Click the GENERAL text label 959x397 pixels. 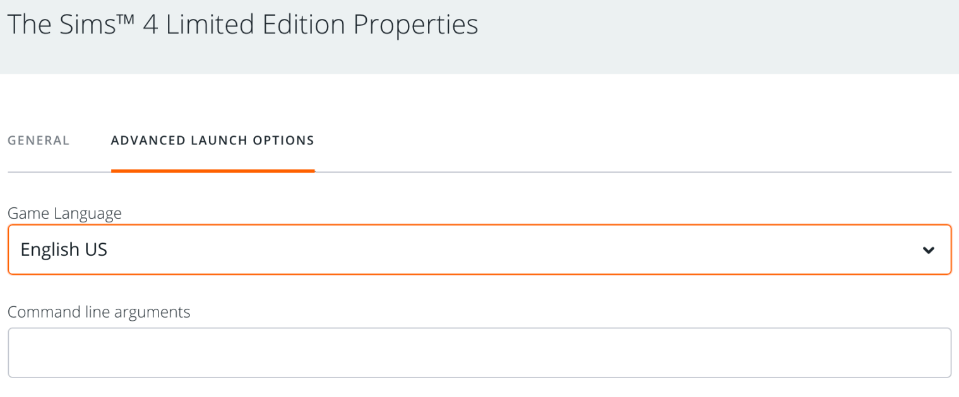click(39, 141)
